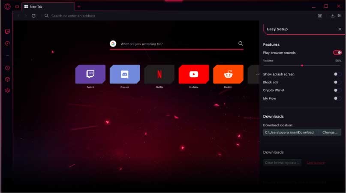Open History clock icon in sidebar
Image resolution: width=346 pixels, height=193 pixels.
point(7,68)
